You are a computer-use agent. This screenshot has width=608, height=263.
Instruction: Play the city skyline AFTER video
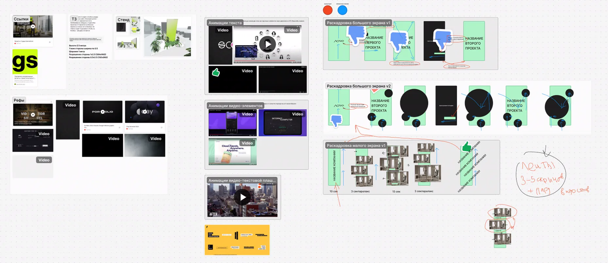pos(243,197)
